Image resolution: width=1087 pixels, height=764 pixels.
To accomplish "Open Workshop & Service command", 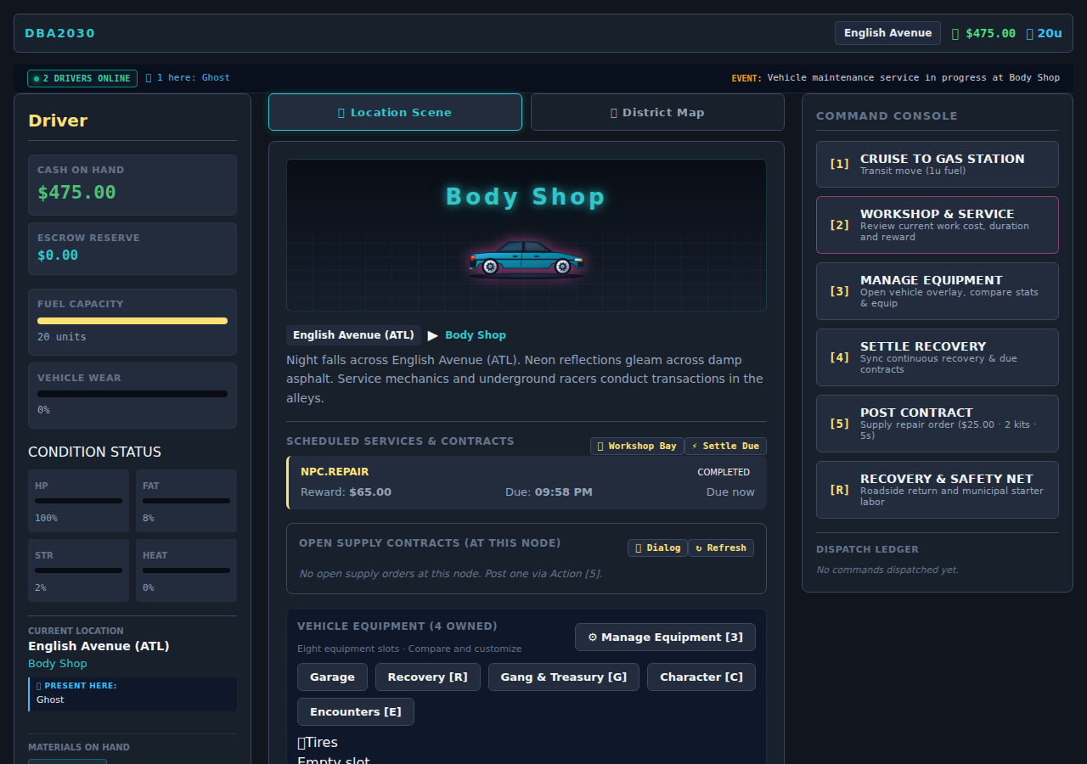I will pos(938,225).
